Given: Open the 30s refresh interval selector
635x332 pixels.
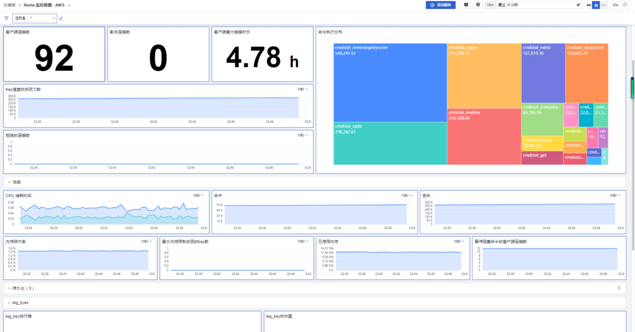Looking at the screenshot, I should click(x=615, y=5).
